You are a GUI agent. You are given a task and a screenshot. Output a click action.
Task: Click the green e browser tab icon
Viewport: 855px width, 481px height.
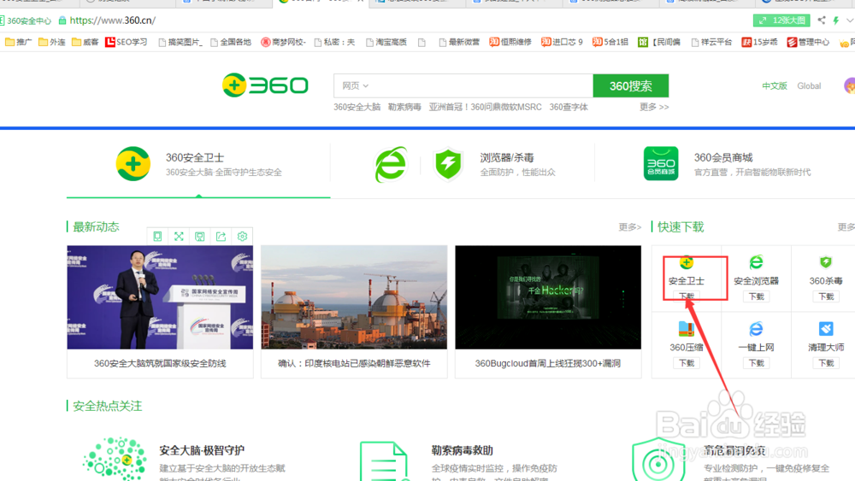(391, 164)
